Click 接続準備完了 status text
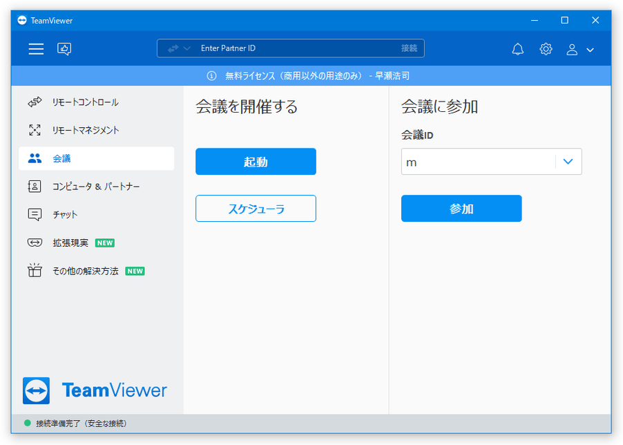The width and height of the screenshot is (623, 445). click(x=82, y=424)
